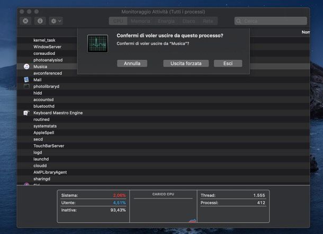The height and width of the screenshot is (234, 323).
Task: Select the secd process row
Action: point(163,139)
